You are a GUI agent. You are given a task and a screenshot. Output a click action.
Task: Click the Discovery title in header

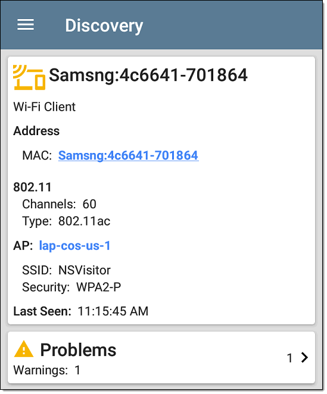[104, 26]
